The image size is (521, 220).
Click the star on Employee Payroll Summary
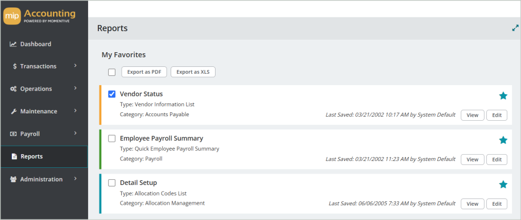point(503,140)
